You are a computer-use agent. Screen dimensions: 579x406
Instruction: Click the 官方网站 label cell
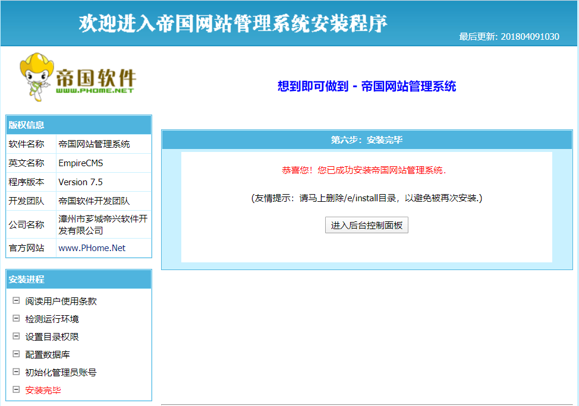31,248
